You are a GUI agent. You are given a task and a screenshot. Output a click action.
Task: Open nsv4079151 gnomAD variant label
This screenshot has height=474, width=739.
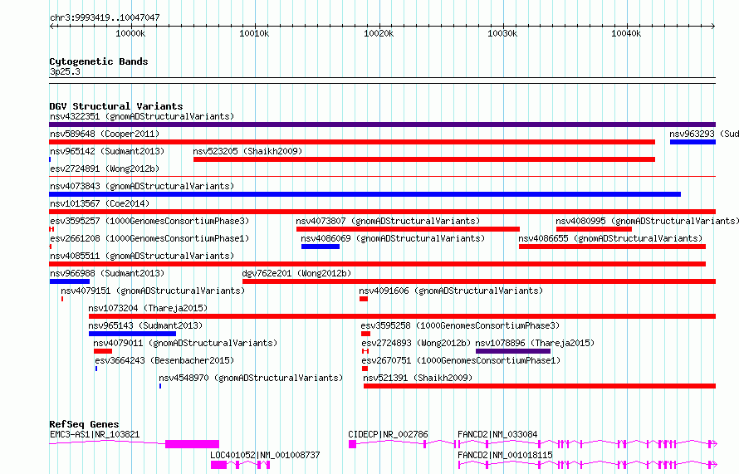coord(153,291)
